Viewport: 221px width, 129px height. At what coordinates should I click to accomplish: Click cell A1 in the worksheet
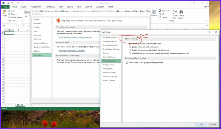tap(9, 33)
